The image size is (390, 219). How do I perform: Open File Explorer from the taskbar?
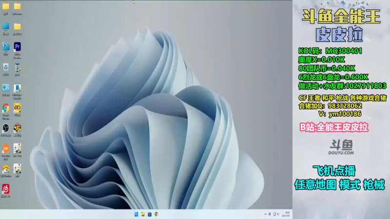pos(143,214)
